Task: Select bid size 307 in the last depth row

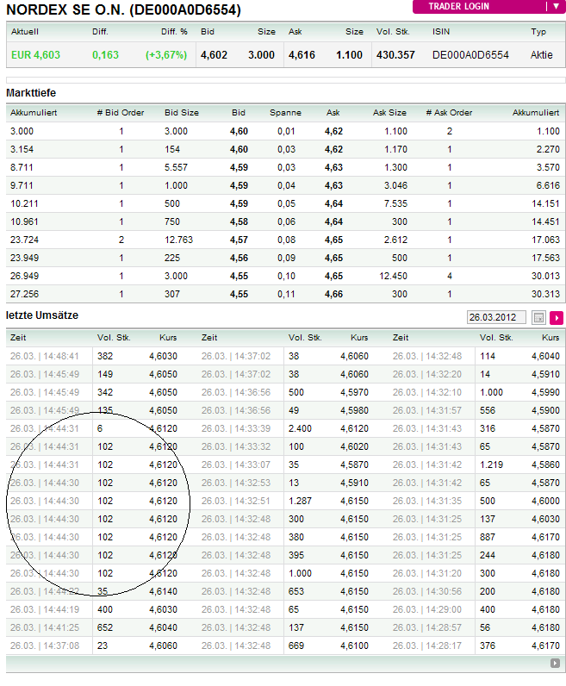Action: 172,295
